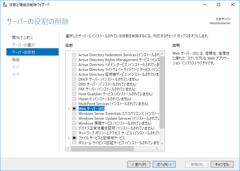The height and width of the screenshot is (171, 240).
Task: Expand the ファイル サービスと記憶域サービス node
Action: tap(69, 138)
